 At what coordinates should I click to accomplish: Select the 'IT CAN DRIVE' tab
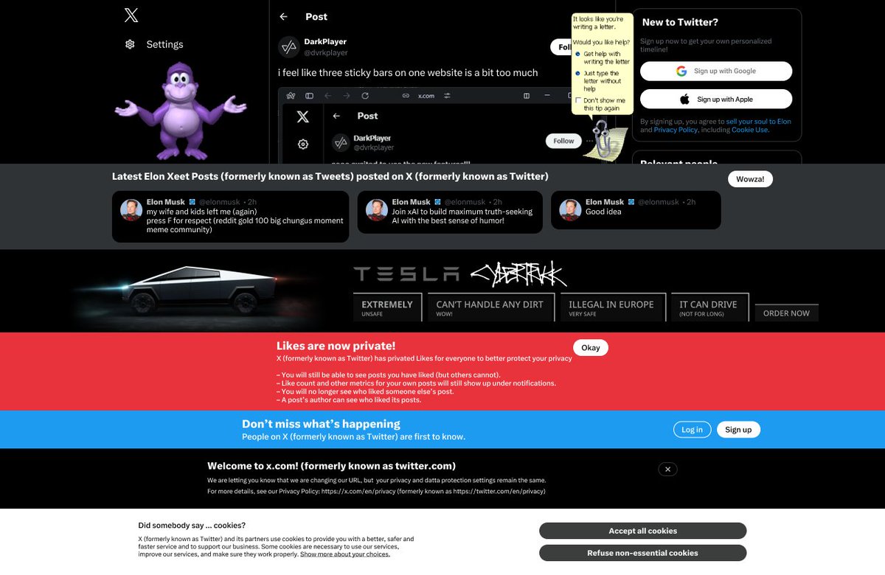point(709,307)
